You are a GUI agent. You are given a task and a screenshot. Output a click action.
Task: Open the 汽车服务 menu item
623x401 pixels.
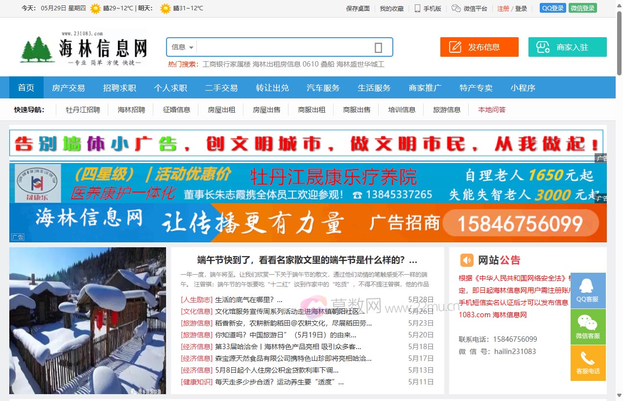tap(323, 87)
